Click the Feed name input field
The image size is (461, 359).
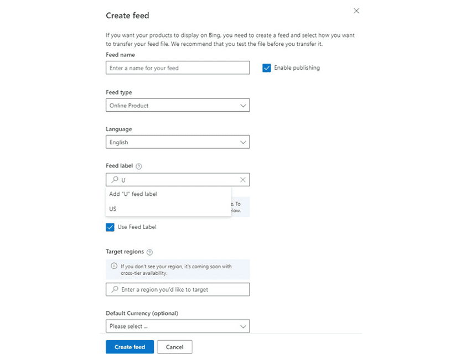177,67
